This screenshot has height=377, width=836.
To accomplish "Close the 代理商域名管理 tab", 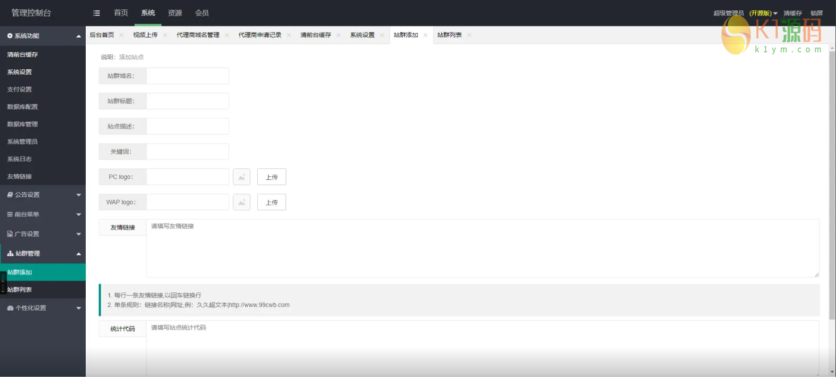I will [x=227, y=35].
